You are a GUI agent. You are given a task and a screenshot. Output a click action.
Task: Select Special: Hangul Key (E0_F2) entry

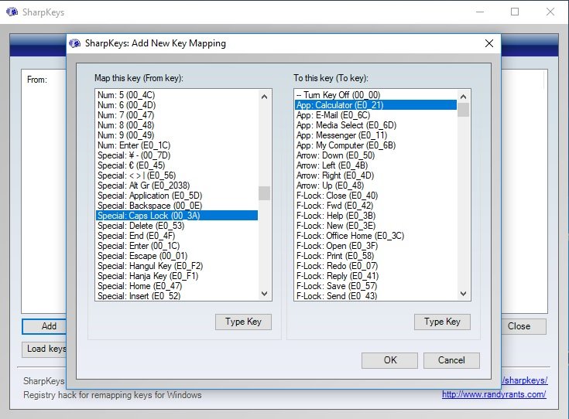(x=177, y=266)
